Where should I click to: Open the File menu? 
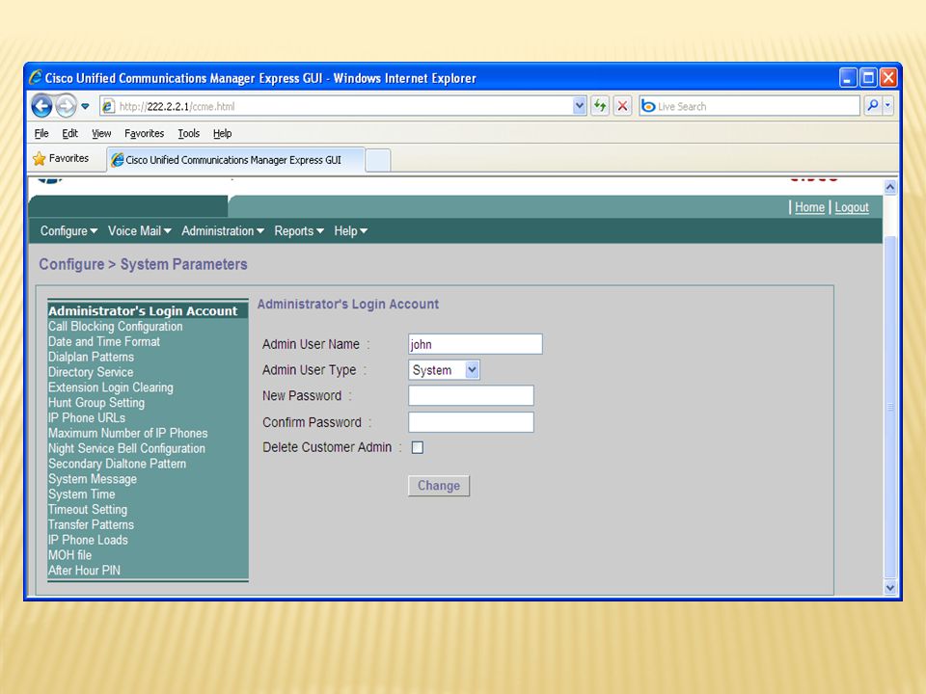pyautogui.click(x=41, y=133)
